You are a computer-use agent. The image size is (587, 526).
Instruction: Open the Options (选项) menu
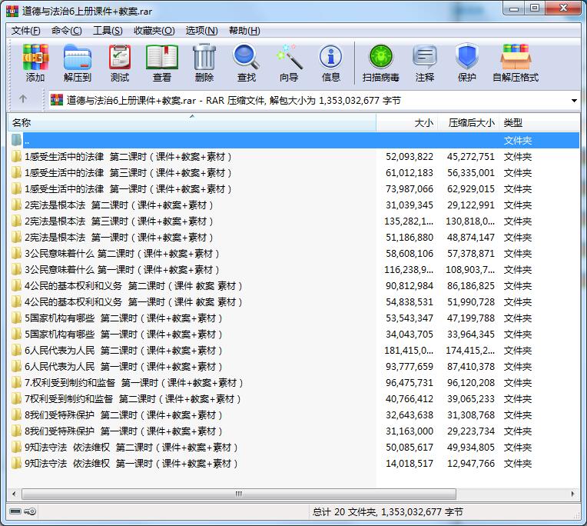coord(202,31)
